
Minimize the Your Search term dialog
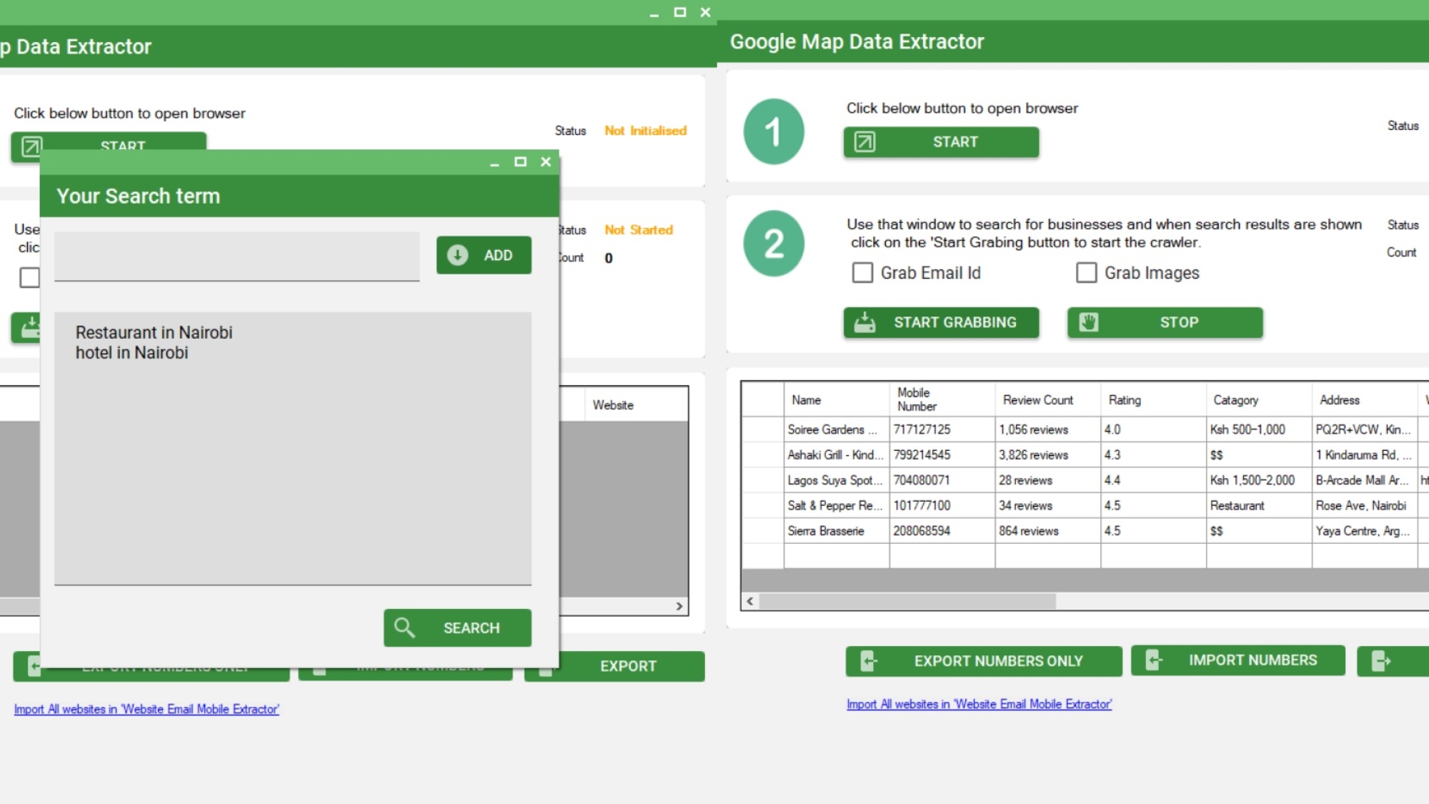tap(494, 163)
